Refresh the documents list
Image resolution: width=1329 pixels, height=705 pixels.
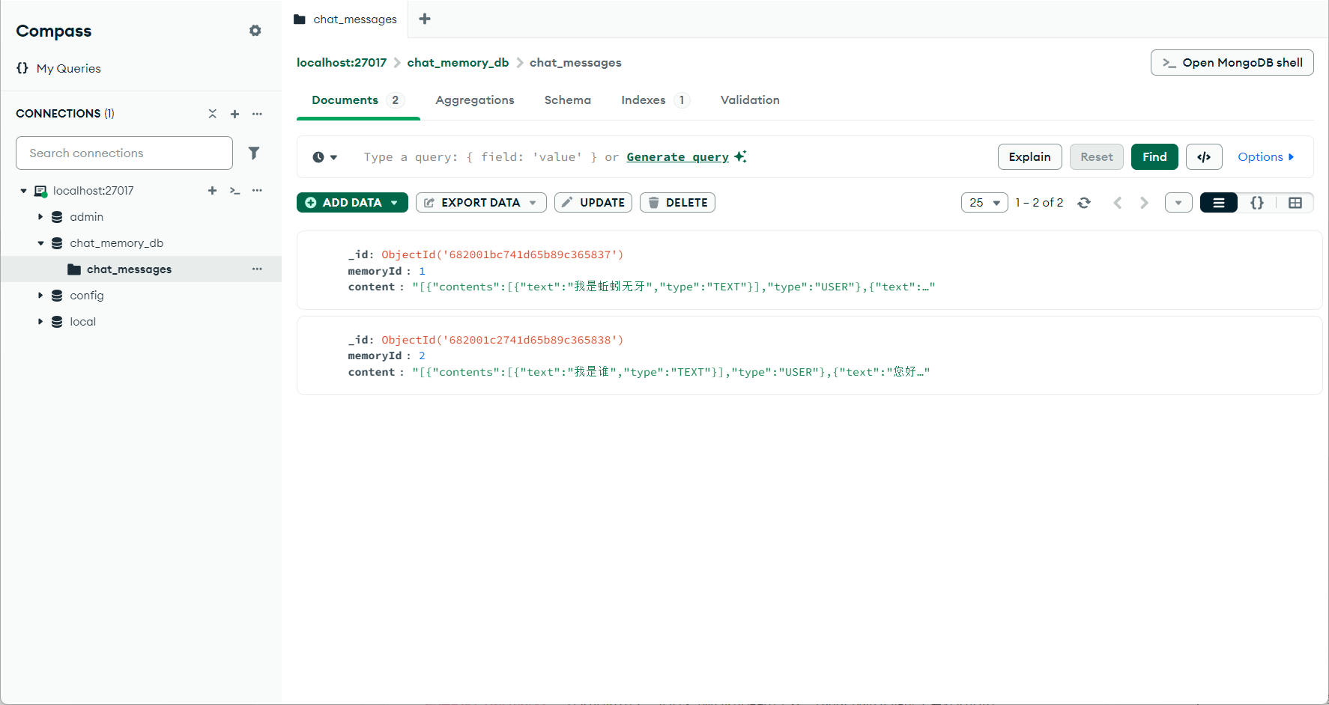[x=1084, y=202]
